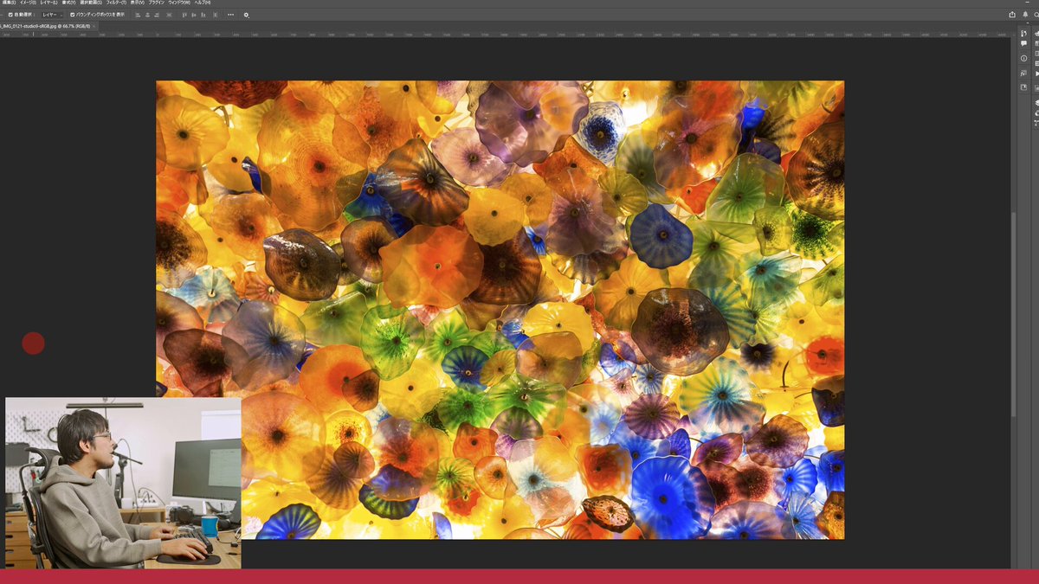Click the gear settings icon in options bar
Screen dimensions: 1039x584
point(246,15)
